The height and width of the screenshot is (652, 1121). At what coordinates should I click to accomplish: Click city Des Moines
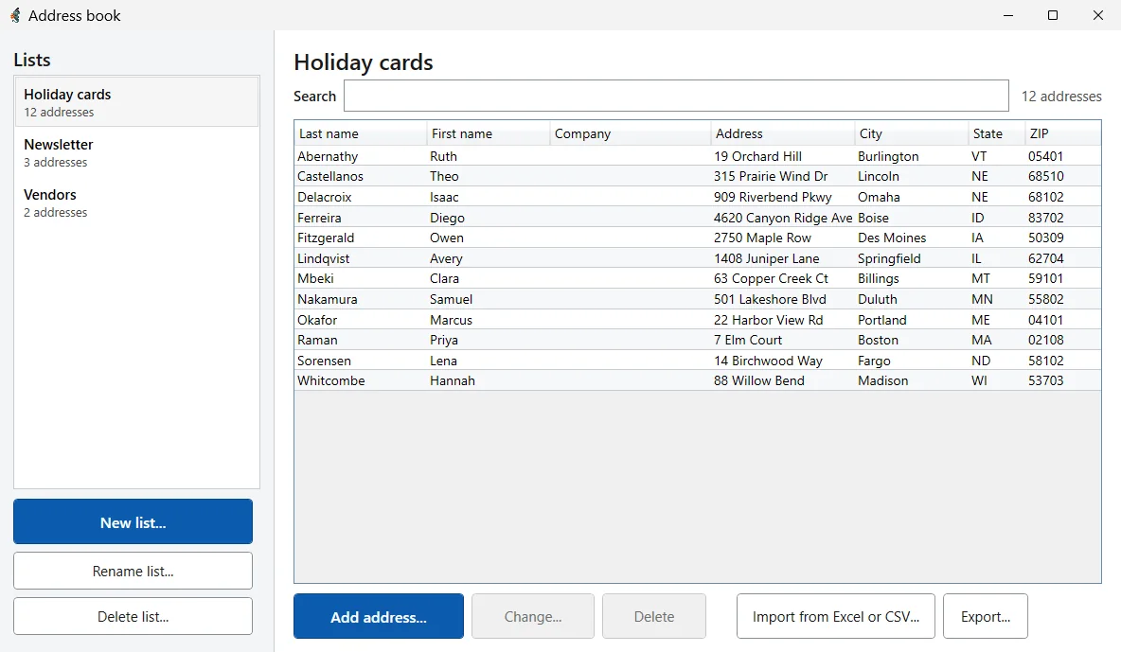pyautogui.click(x=892, y=238)
